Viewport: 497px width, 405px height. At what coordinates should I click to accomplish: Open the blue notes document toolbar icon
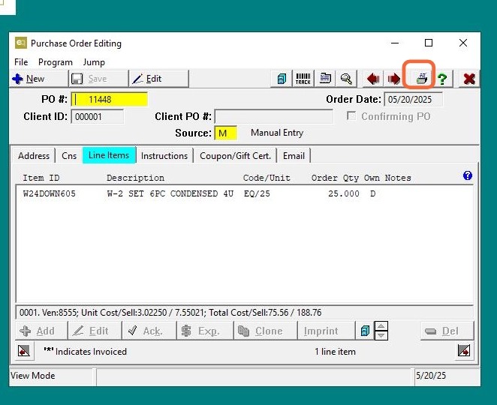point(282,79)
